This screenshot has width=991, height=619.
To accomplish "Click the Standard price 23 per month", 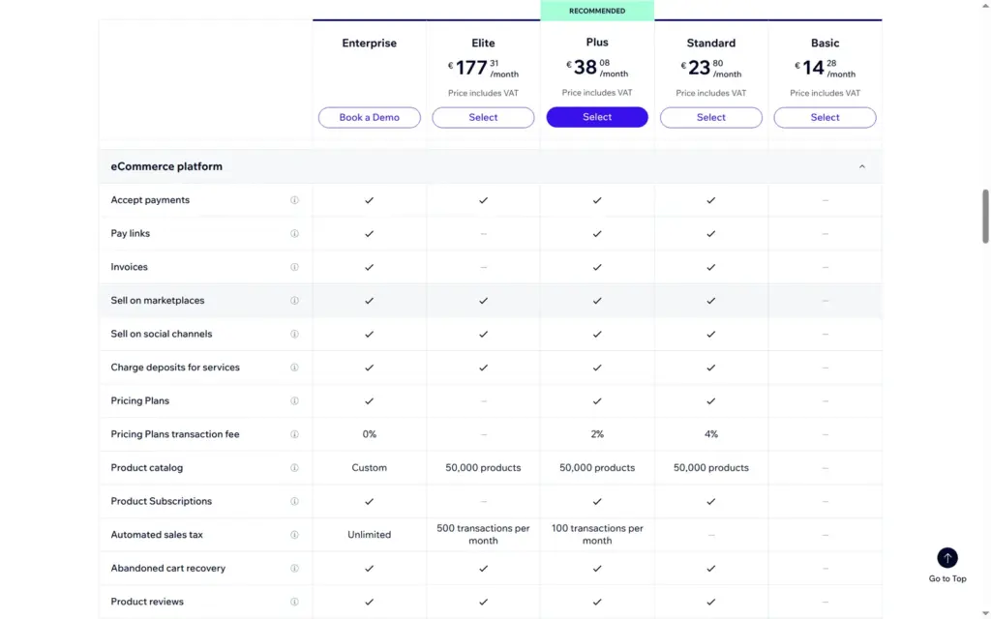I will 711,68.
